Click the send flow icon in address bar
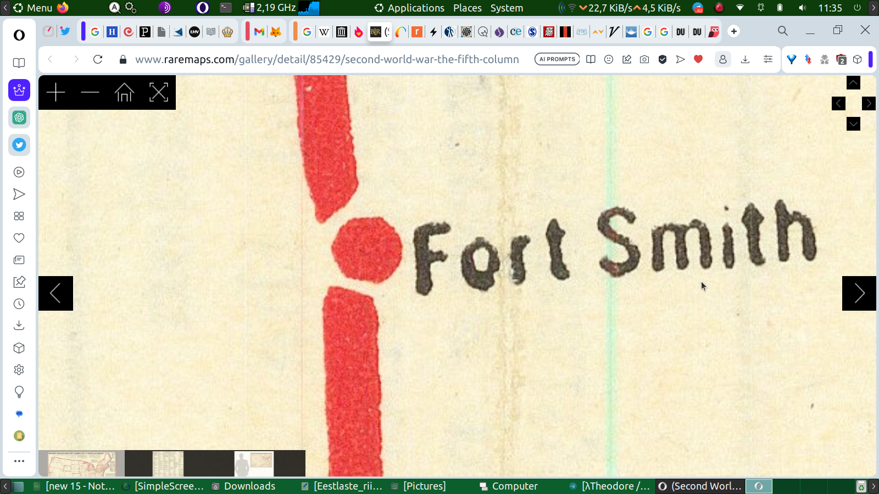The height and width of the screenshot is (494, 879). click(680, 59)
